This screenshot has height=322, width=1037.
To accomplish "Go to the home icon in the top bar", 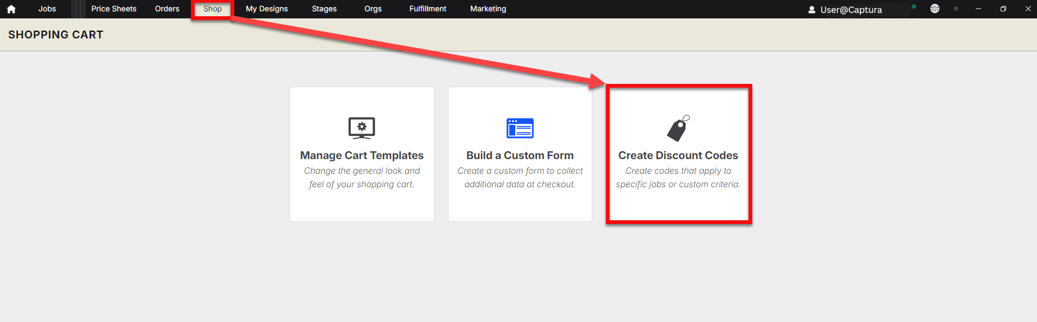I will (11, 9).
